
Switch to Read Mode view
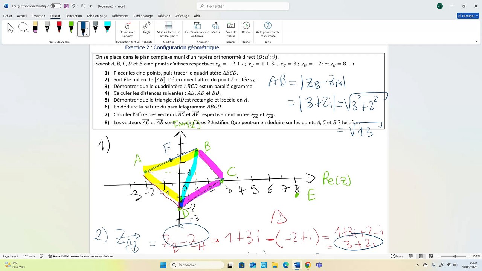click(410, 256)
